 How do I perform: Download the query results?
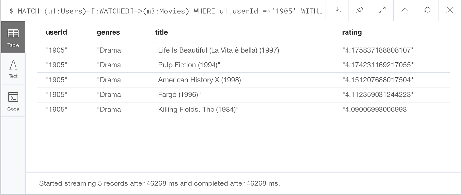click(337, 10)
